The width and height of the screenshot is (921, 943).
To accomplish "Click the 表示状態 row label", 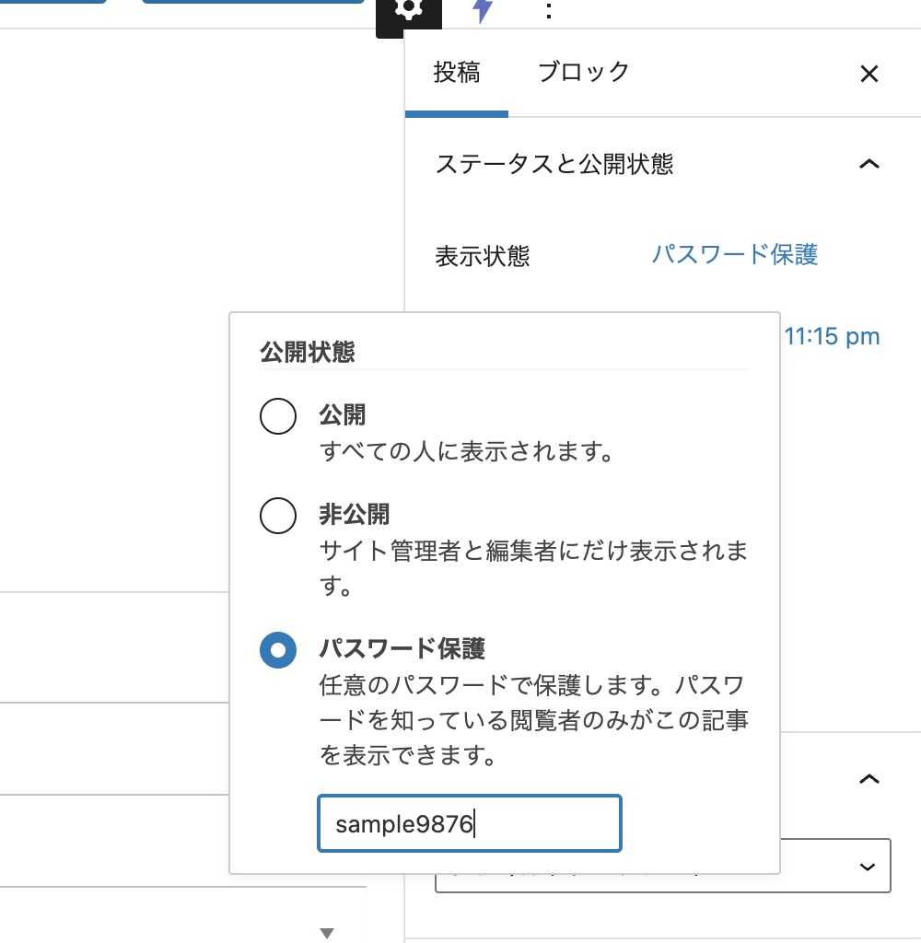I will [x=482, y=256].
